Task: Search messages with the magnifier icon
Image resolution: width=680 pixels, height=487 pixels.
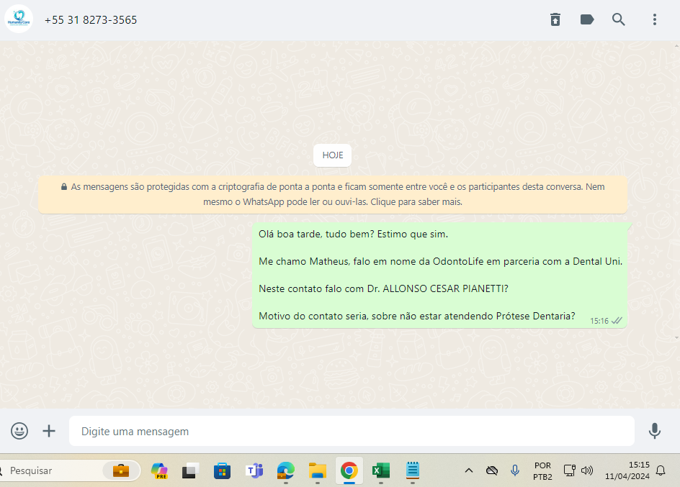Action: (x=619, y=19)
